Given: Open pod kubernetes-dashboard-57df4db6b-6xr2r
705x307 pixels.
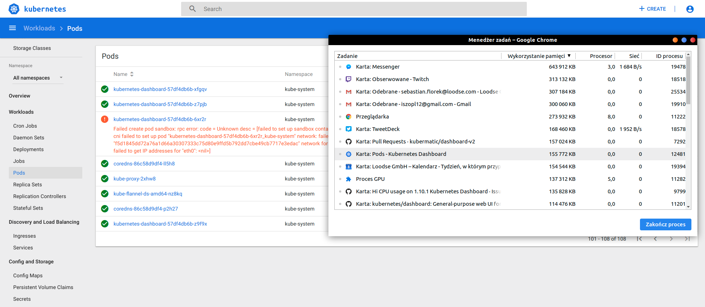Looking at the screenshot, I should pyautogui.click(x=160, y=119).
